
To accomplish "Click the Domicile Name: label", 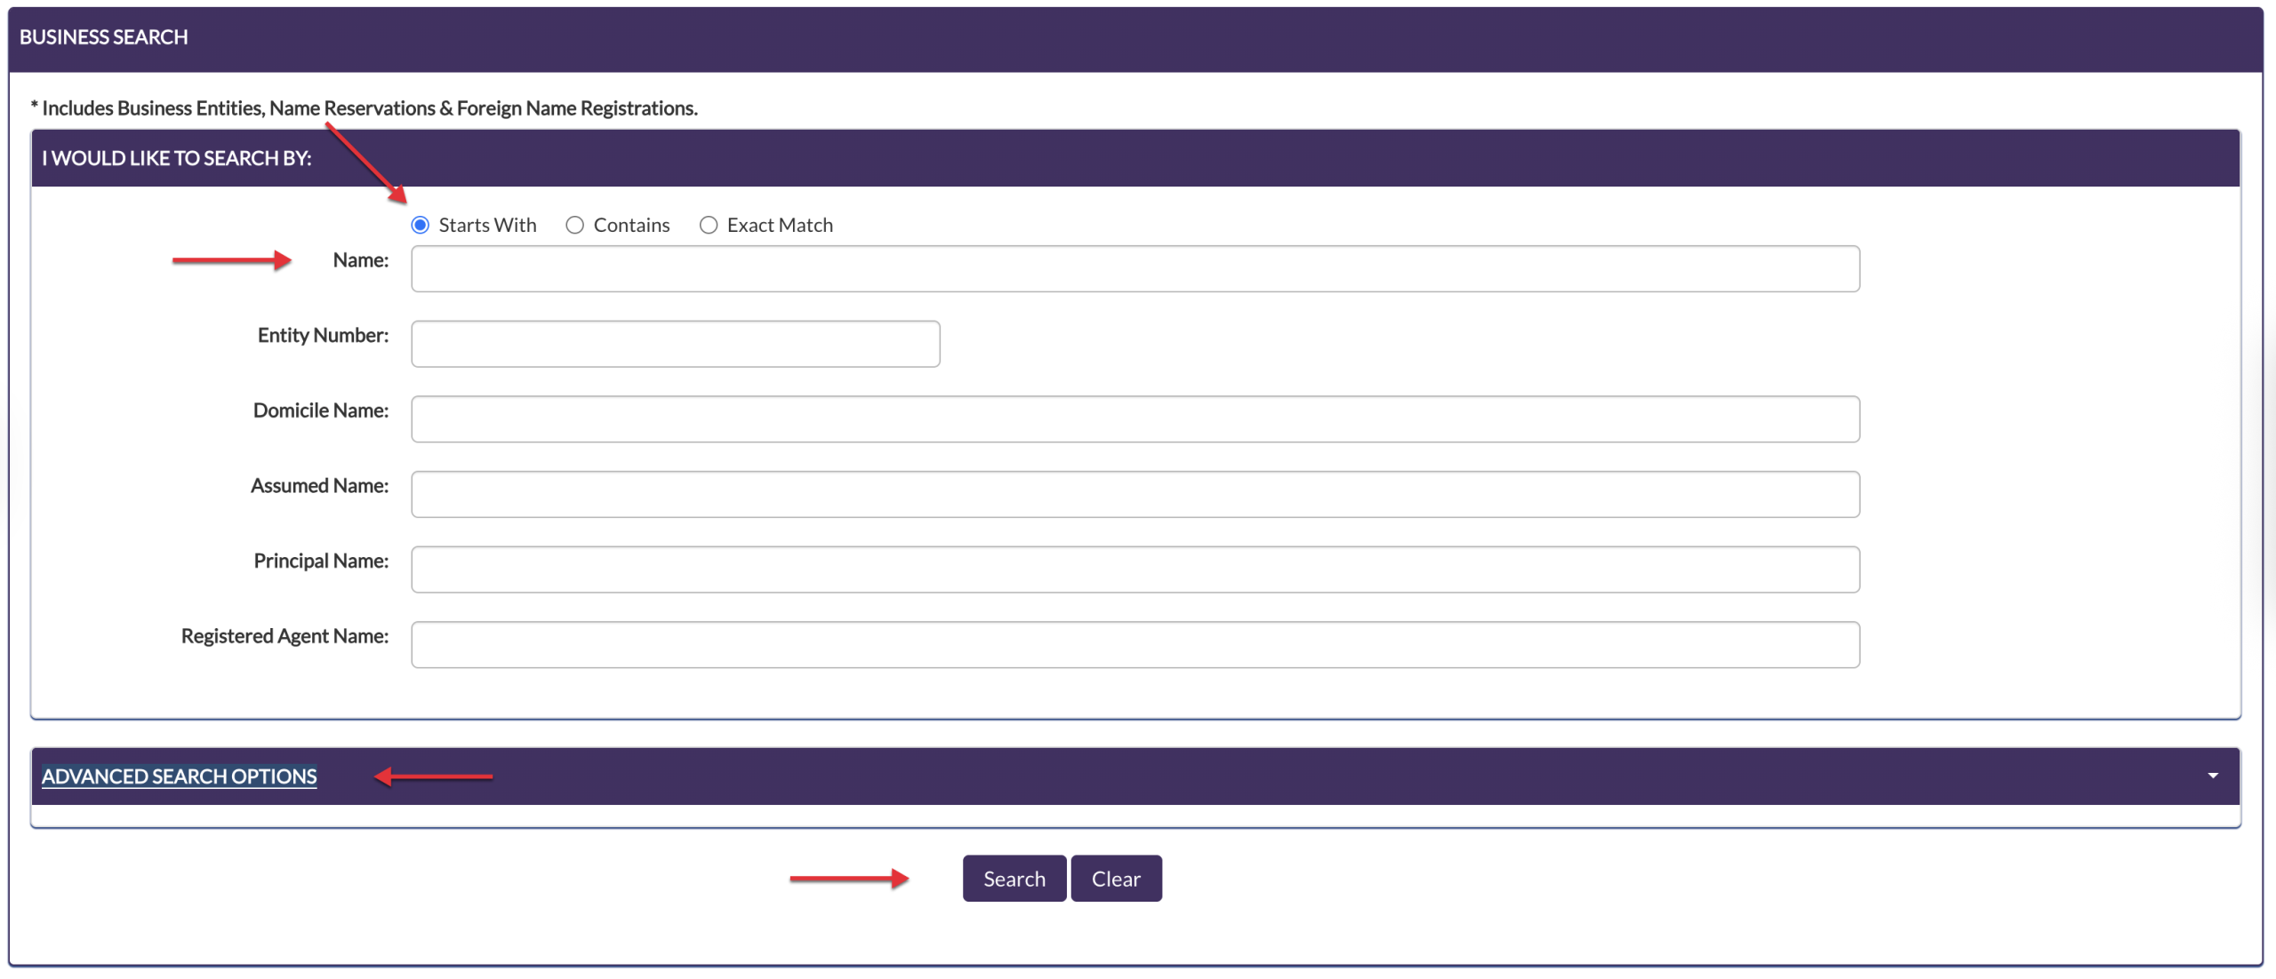I will (x=321, y=410).
